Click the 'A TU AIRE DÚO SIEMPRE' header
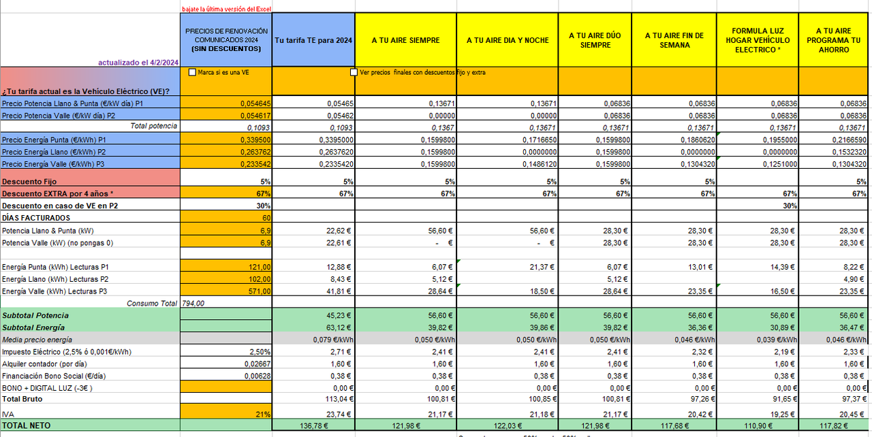Image resolution: width=872 pixels, height=437 pixels. pos(595,40)
